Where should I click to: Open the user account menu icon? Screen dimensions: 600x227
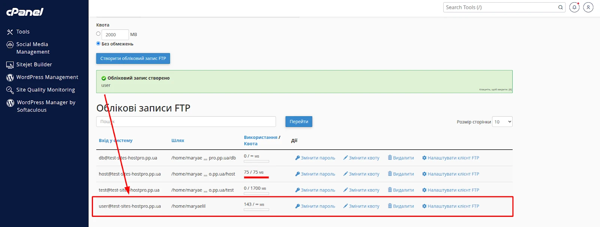coord(588,7)
